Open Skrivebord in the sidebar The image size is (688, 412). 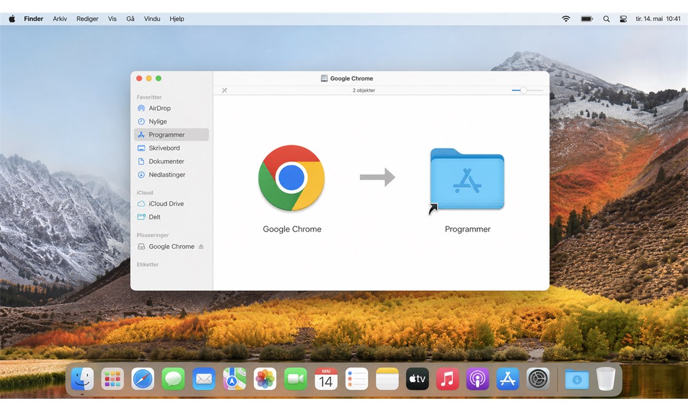pyautogui.click(x=164, y=147)
